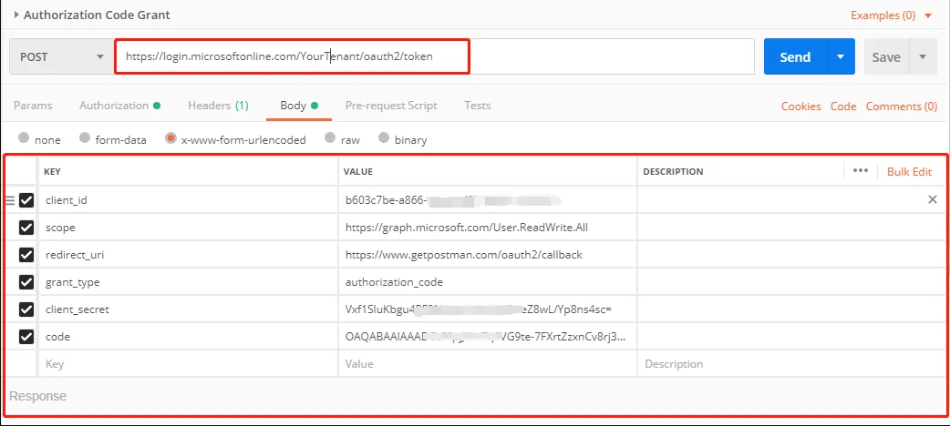Viewport: 950px width, 426px height.
Task: Switch to the Params tab
Action: point(33,106)
